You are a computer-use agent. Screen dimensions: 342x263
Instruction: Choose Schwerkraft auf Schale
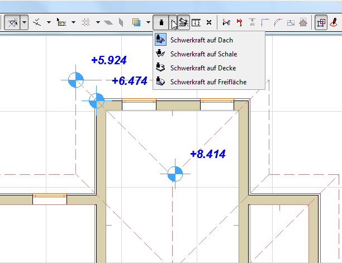[209, 54]
